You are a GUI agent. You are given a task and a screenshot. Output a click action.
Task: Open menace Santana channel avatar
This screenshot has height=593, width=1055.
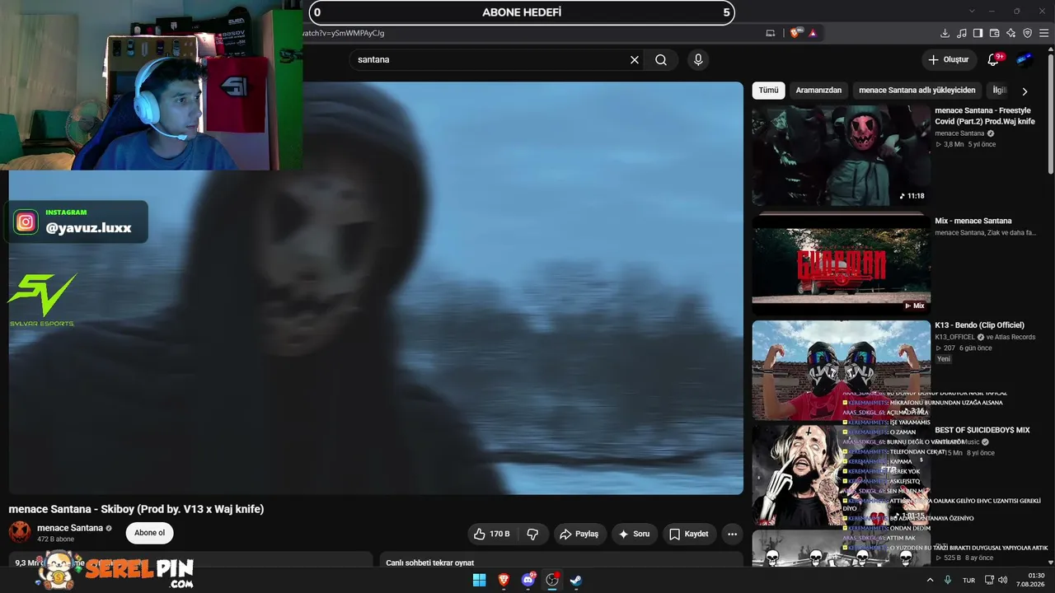click(20, 532)
